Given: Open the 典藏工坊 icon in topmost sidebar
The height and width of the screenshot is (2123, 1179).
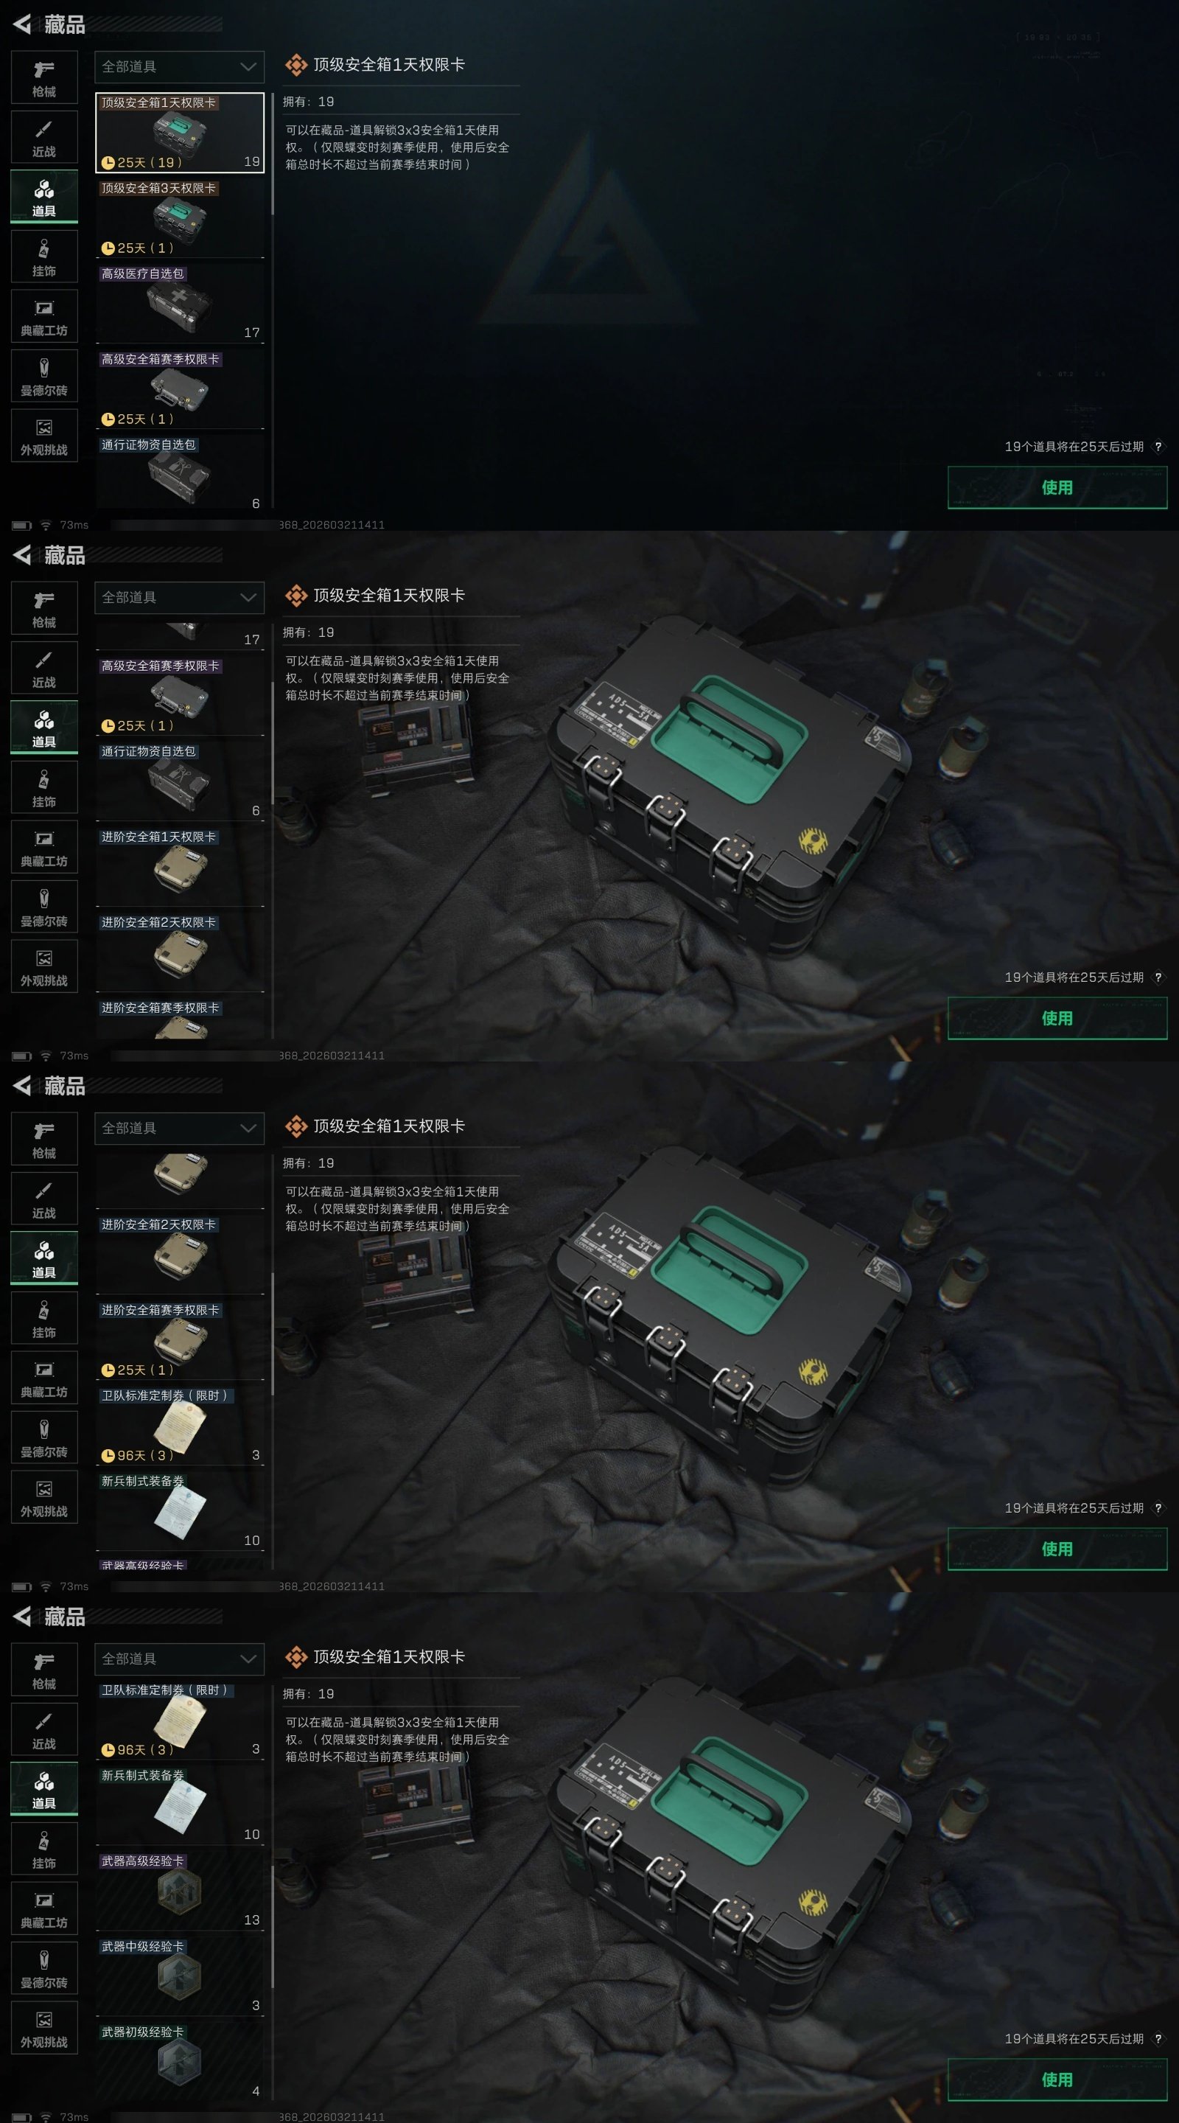Looking at the screenshot, I should [x=44, y=316].
